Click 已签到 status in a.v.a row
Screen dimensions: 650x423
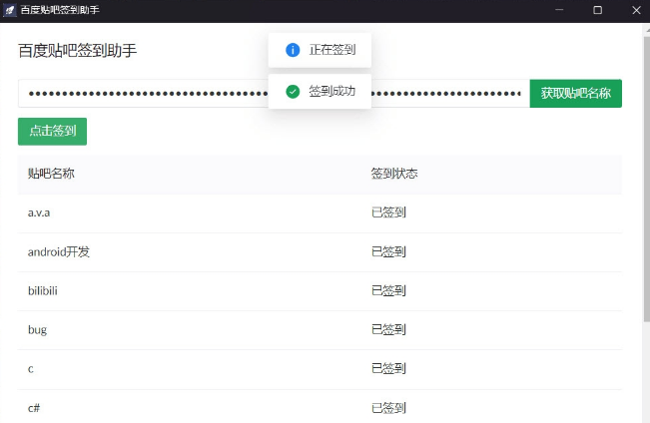pos(388,212)
